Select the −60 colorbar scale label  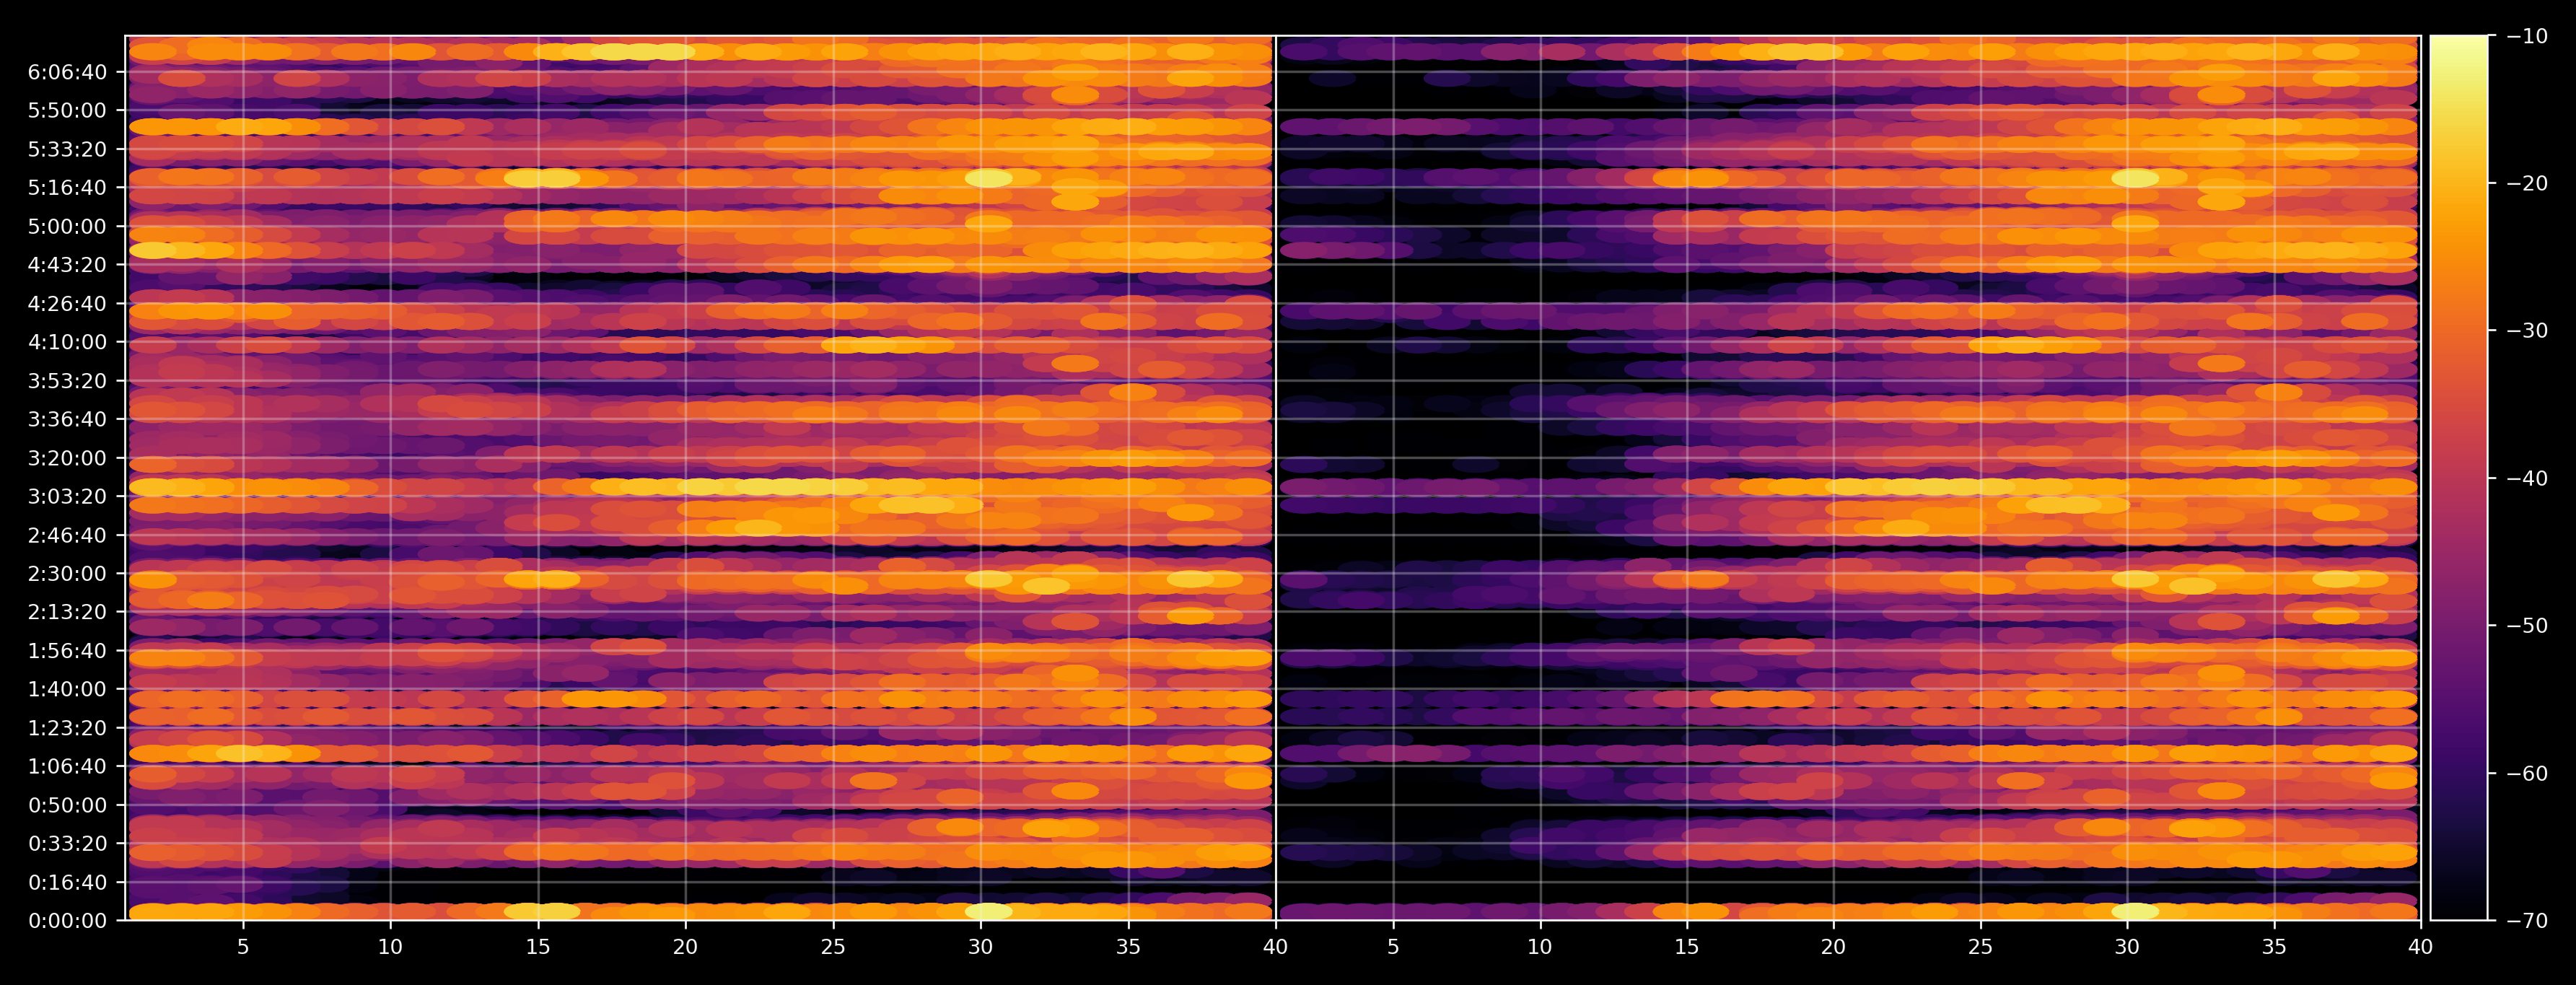coord(2527,773)
